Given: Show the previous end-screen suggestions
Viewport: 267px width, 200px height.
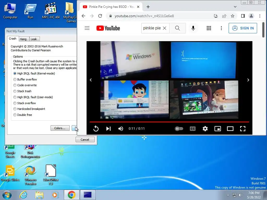Looking at the screenshot, I should click(x=91, y=80).
